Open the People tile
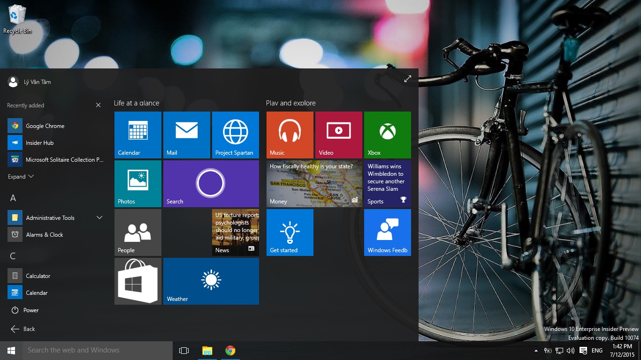The image size is (641, 360). click(x=138, y=232)
